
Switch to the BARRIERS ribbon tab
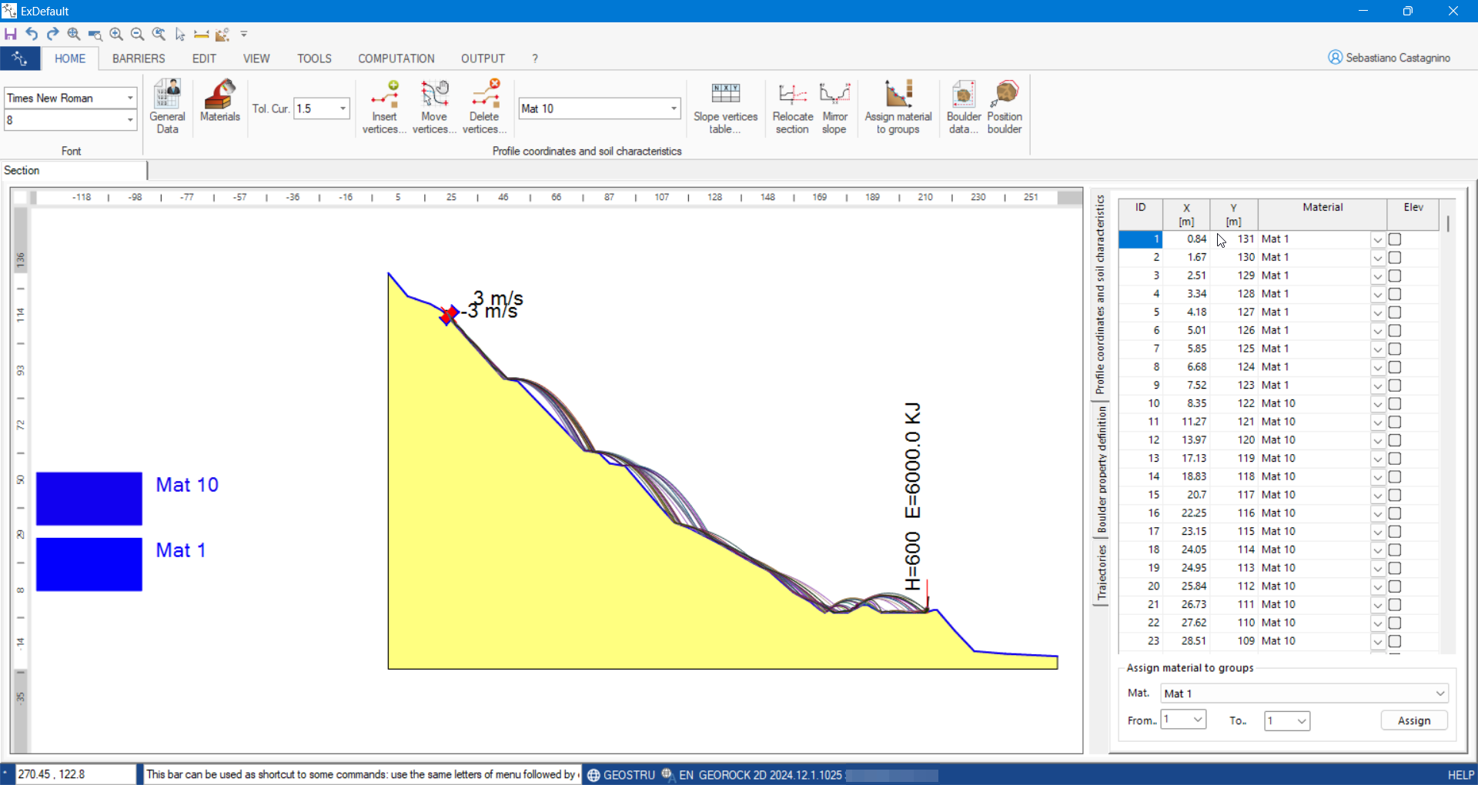click(139, 58)
